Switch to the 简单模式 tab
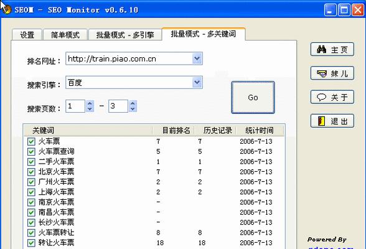 65,35
